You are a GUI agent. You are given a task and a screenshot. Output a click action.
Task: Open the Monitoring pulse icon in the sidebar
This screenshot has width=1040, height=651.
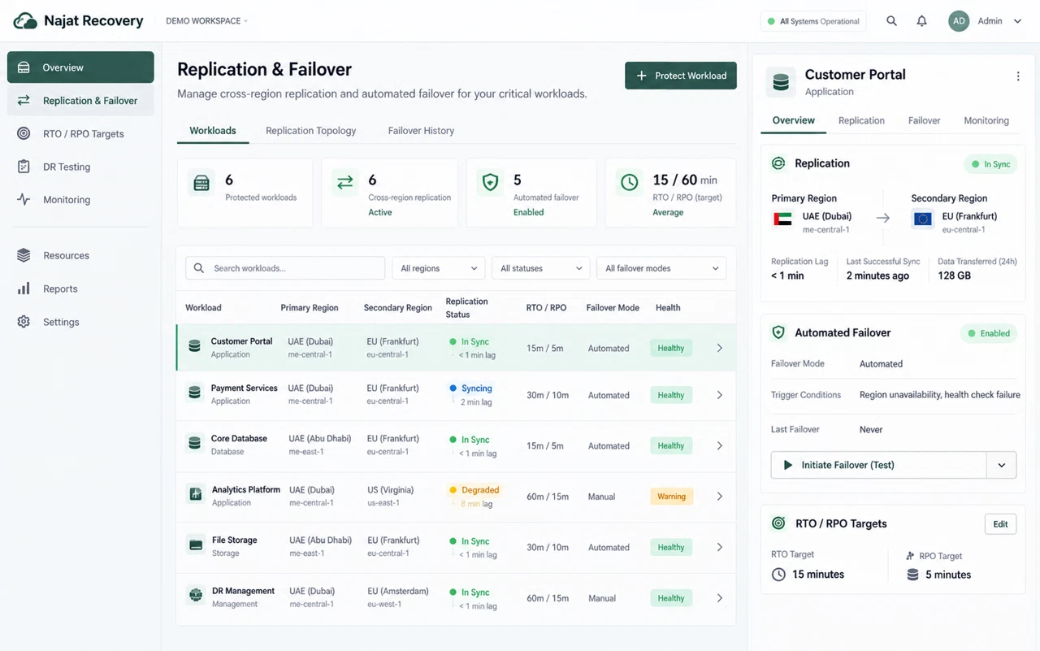(x=24, y=199)
